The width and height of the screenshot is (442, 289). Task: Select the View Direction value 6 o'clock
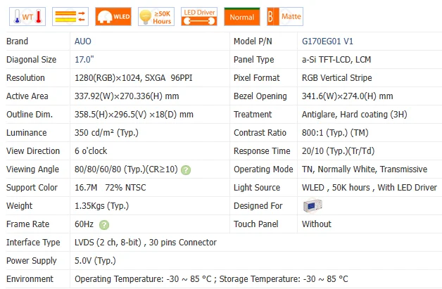click(x=91, y=151)
